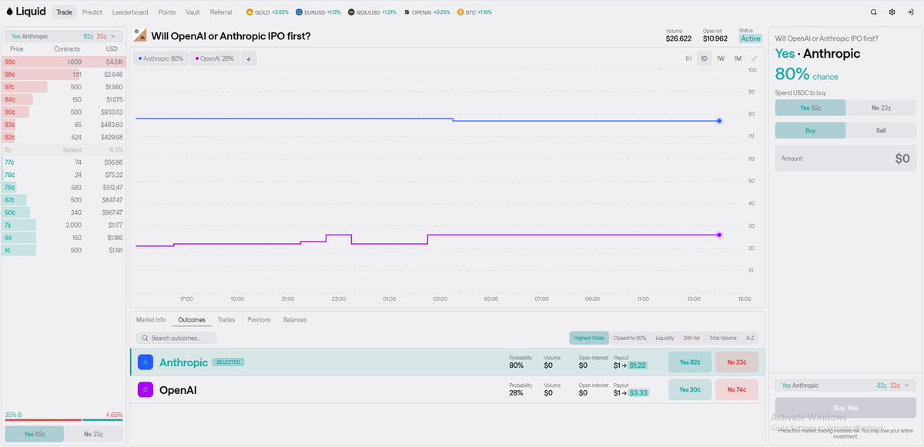Open the Trade nav tab
The height and width of the screenshot is (447, 924).
coord(65,12)
